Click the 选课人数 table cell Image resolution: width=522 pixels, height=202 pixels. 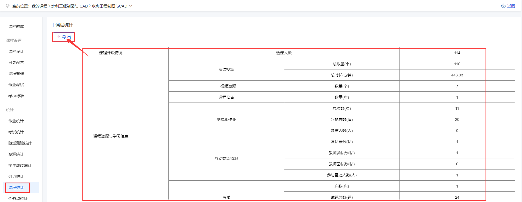pos(284,53)
